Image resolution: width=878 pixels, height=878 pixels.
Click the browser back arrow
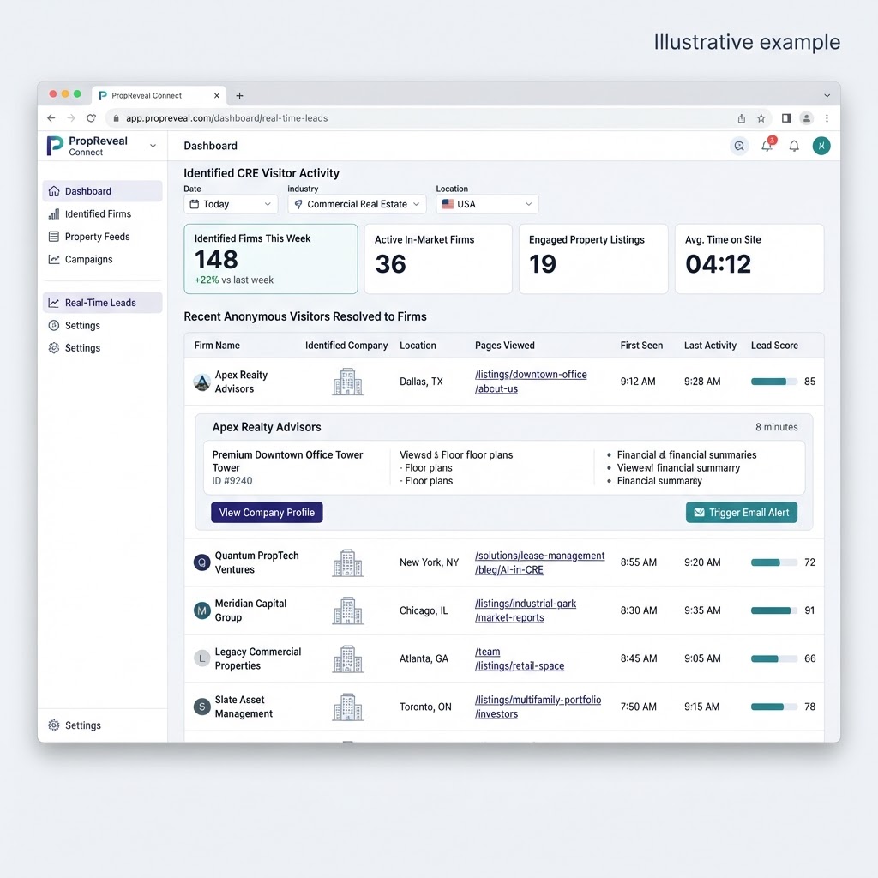point(51,118)
